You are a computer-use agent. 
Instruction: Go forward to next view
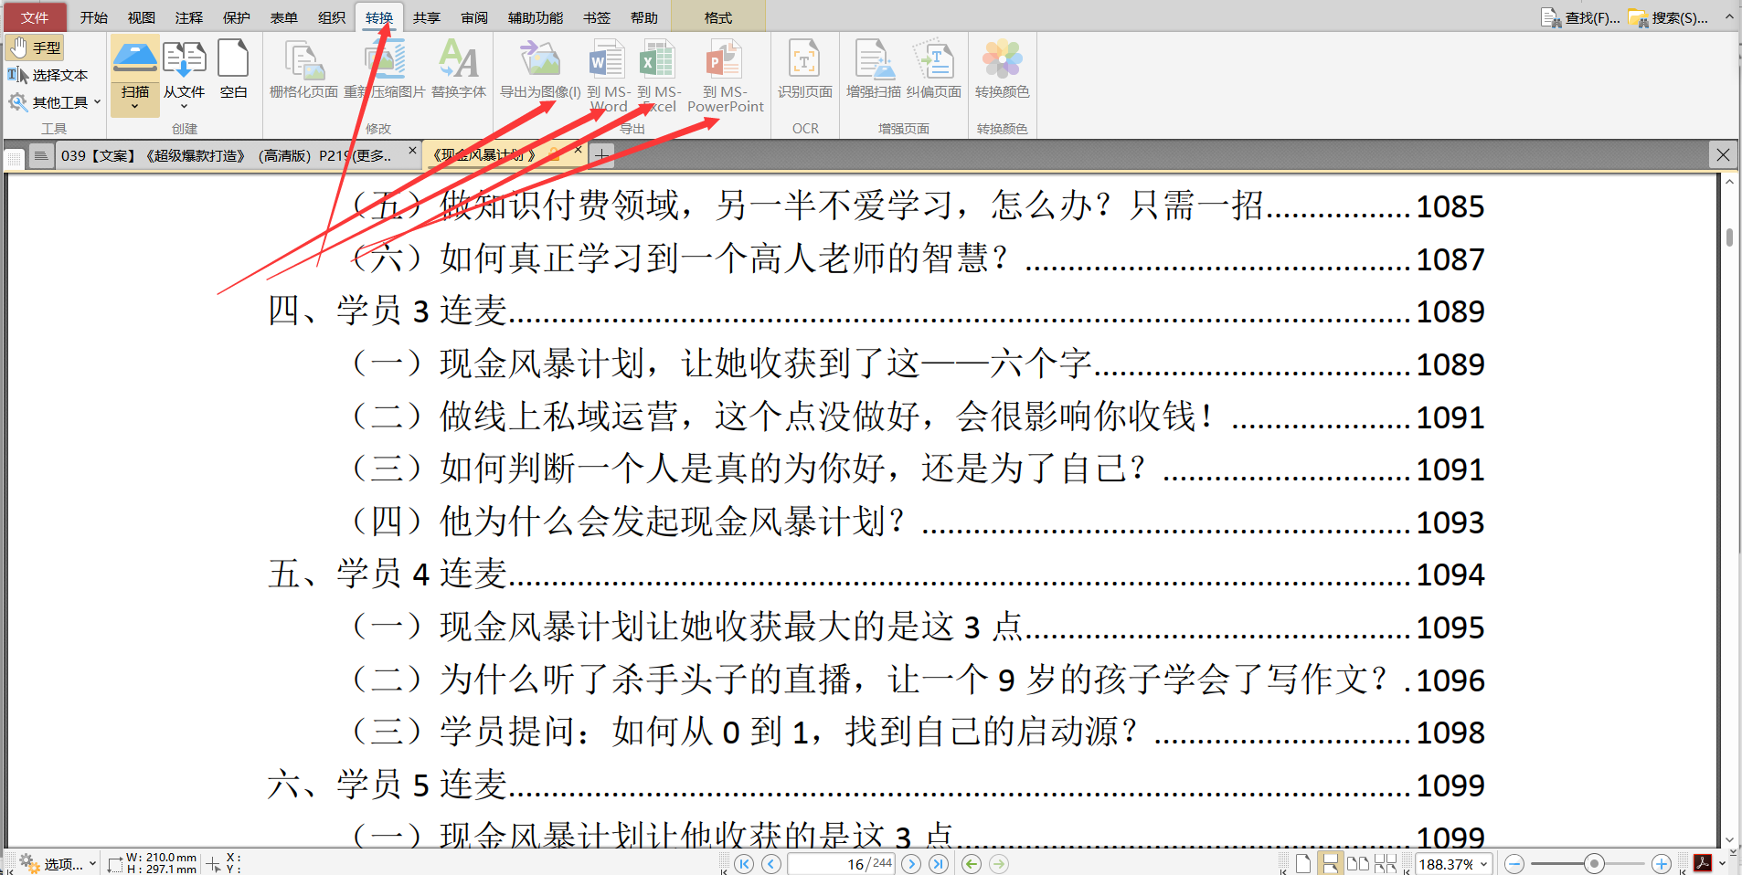[x=999, y=864]
